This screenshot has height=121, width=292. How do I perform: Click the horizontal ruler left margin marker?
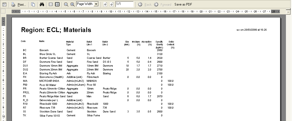(16, 11)
